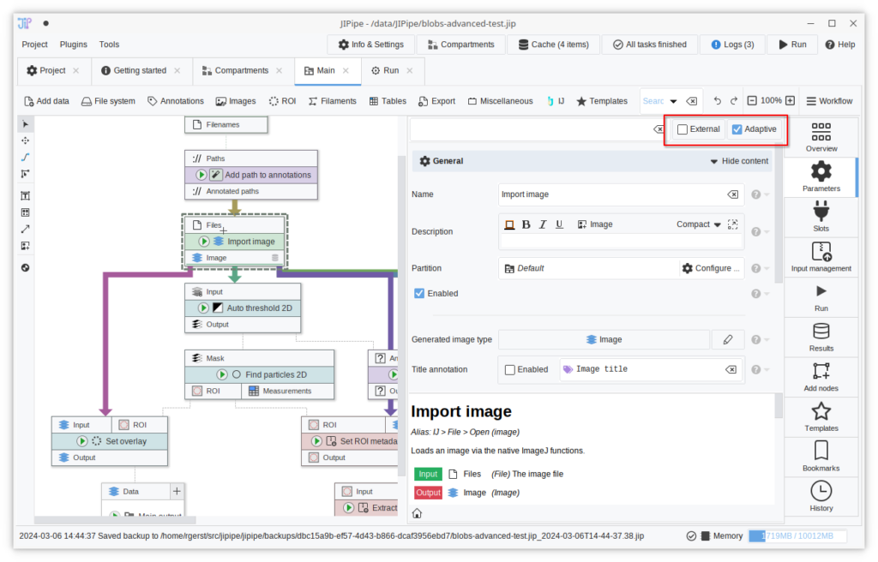The width and height of the screenshot is (878, 562).
Task: Open the Slots panel in the sidebar
Action: click(x=821, y=215)
